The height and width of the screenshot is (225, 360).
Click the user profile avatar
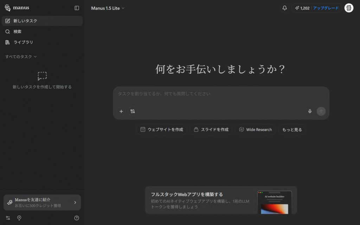[x=348, y=8]
